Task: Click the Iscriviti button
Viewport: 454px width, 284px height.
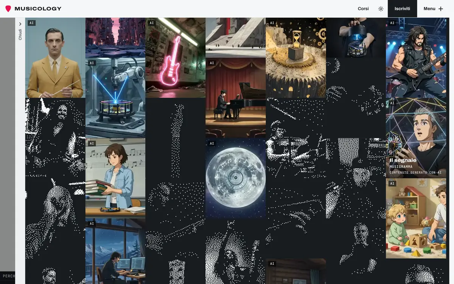Action: pos(402,9)
